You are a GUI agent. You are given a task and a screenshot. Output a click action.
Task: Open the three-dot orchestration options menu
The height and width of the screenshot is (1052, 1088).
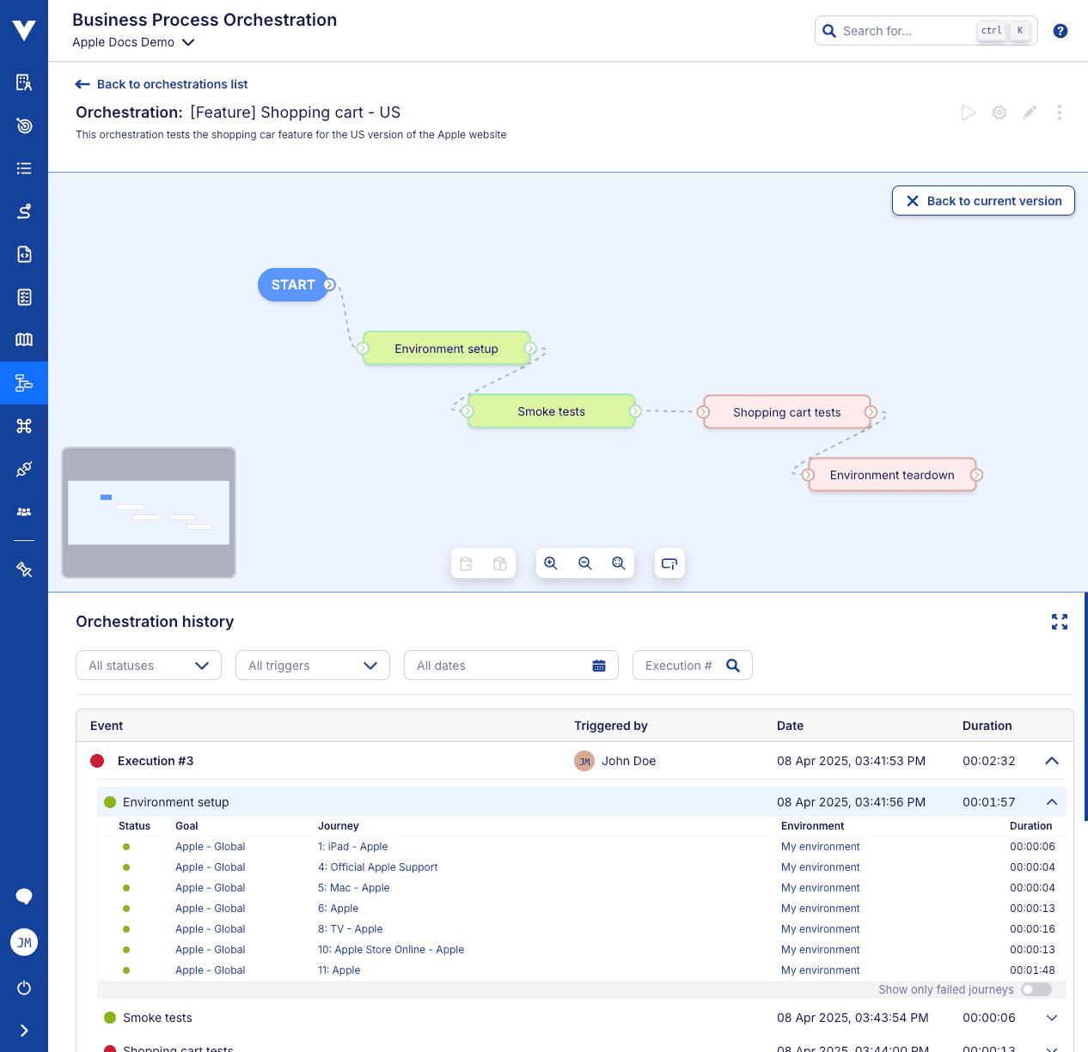coord(1060,112)
